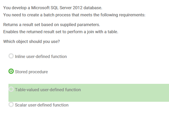
Task: Click the selected Stored procedure radio button
Action: click(x=11, y=71)
